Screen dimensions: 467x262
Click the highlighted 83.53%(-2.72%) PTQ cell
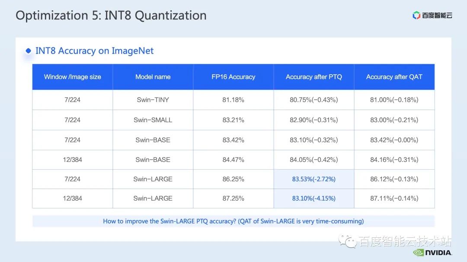[314, 179]
